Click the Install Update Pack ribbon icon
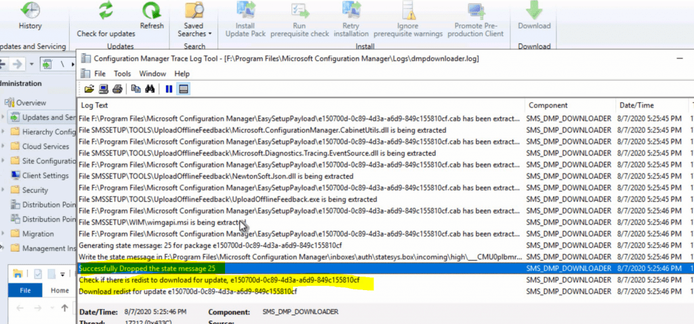Screen dimensions: 694x324 [x=245, y=9]
